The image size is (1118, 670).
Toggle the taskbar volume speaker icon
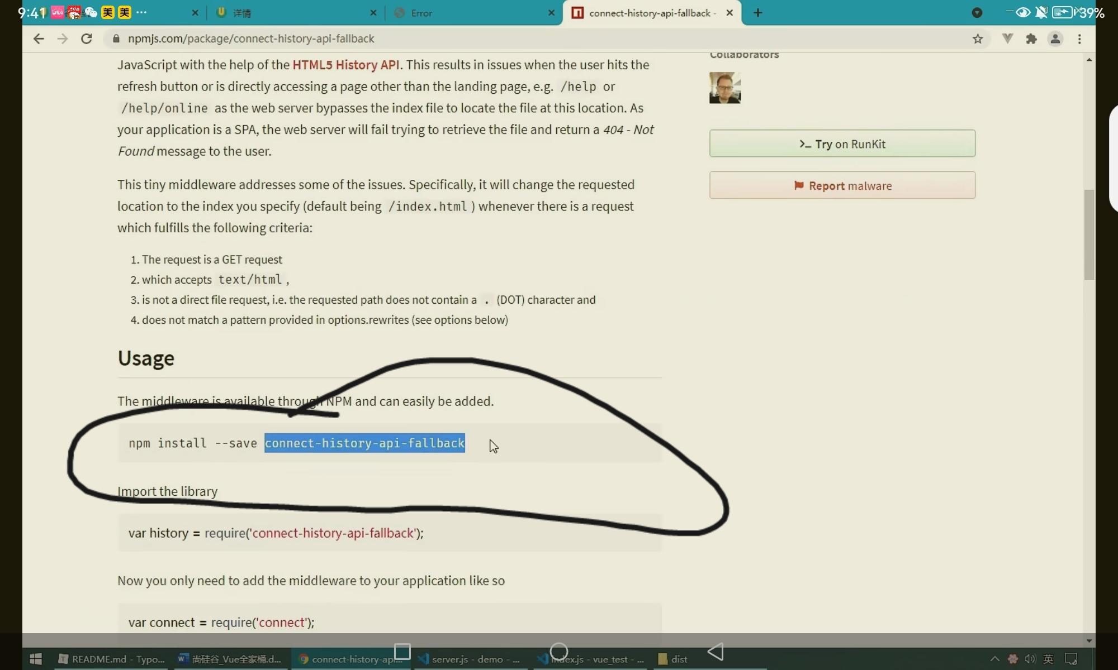[x=1030, y=659]
